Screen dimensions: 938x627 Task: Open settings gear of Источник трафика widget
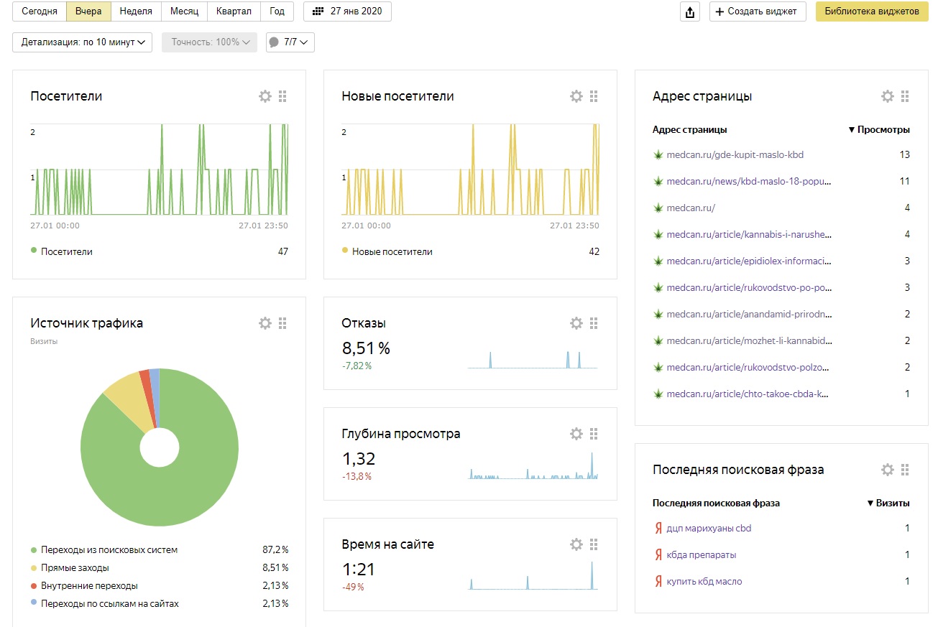(x=265, y=323)
